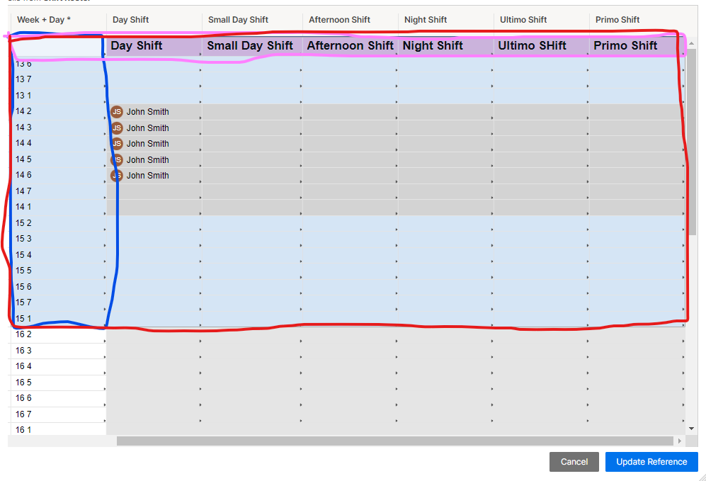Click the Update Reference button
Image resolution: width=706 pixels, height=481 pixels.
pyautogui.click(x=651, y=462)
